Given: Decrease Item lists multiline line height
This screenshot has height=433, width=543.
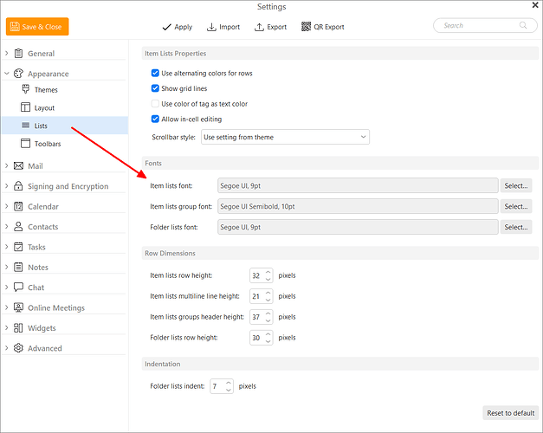Looking at the screenshot, I should pyautogui.click(x=268, y=300).
